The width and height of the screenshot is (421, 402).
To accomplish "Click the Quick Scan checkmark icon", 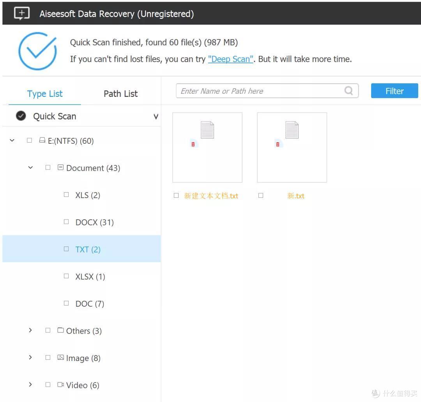I will (21, 116).
